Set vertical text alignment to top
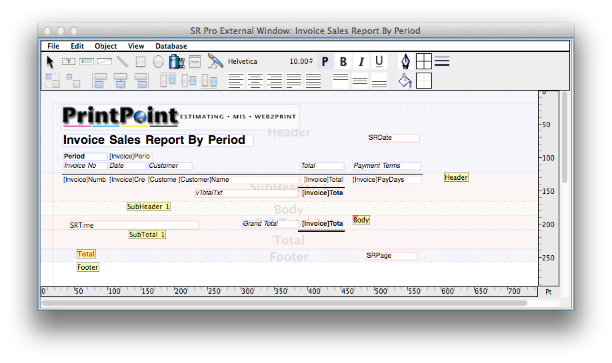 [x=341, y=81]
